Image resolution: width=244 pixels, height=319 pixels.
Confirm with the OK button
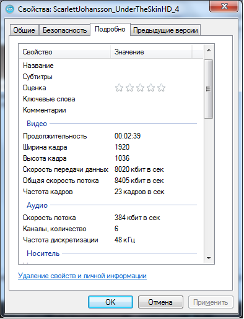pos(110,302)
